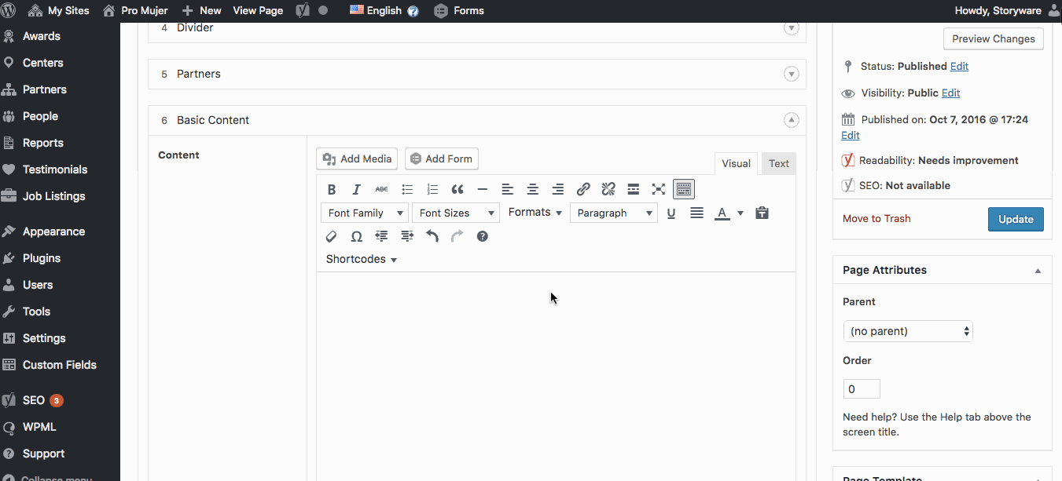Insert Read More tag
This screenshot has height=481, width=1062.
(634, 189)
